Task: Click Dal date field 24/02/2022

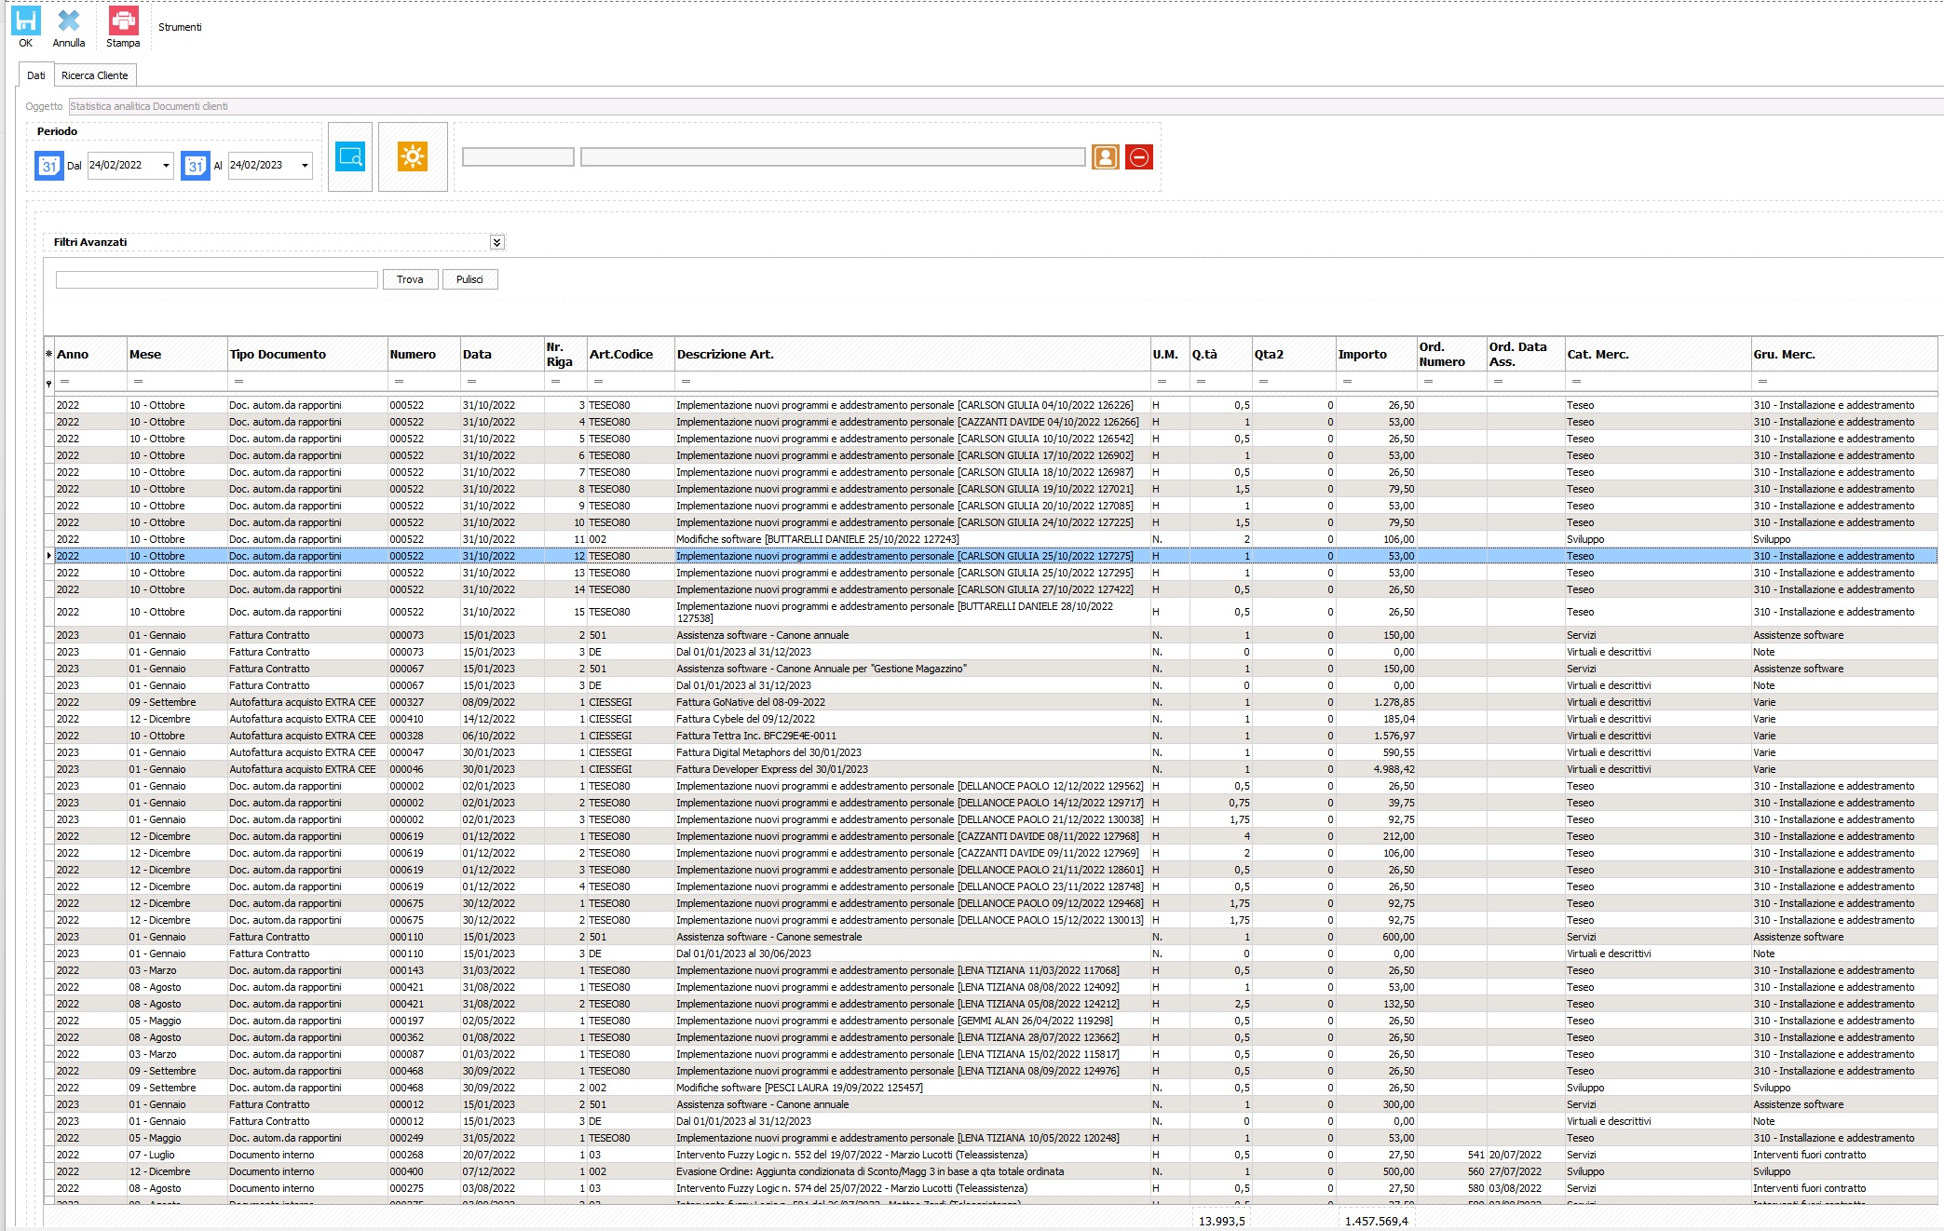Action: 123,166
